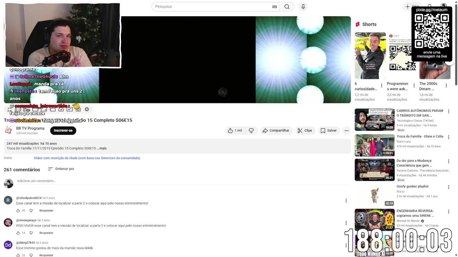
Task: Reply to @rafaelpaiva6624's comment
Action: coord(46,211)
